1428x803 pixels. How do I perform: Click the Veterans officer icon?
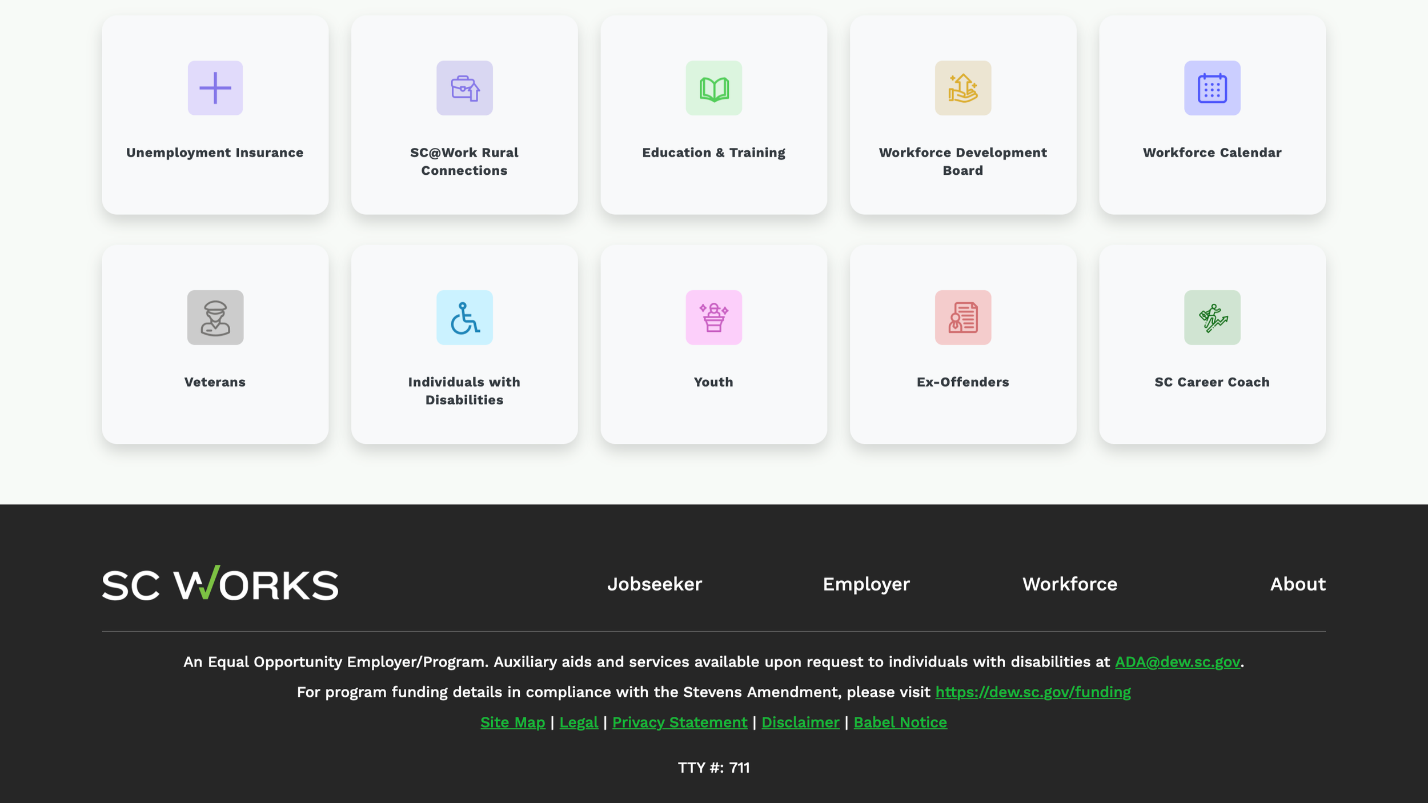pyautogui.click(x=215, y=318)
